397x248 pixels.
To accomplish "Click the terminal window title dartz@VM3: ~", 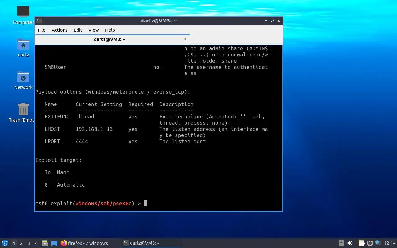I will [x=159, y=21].
